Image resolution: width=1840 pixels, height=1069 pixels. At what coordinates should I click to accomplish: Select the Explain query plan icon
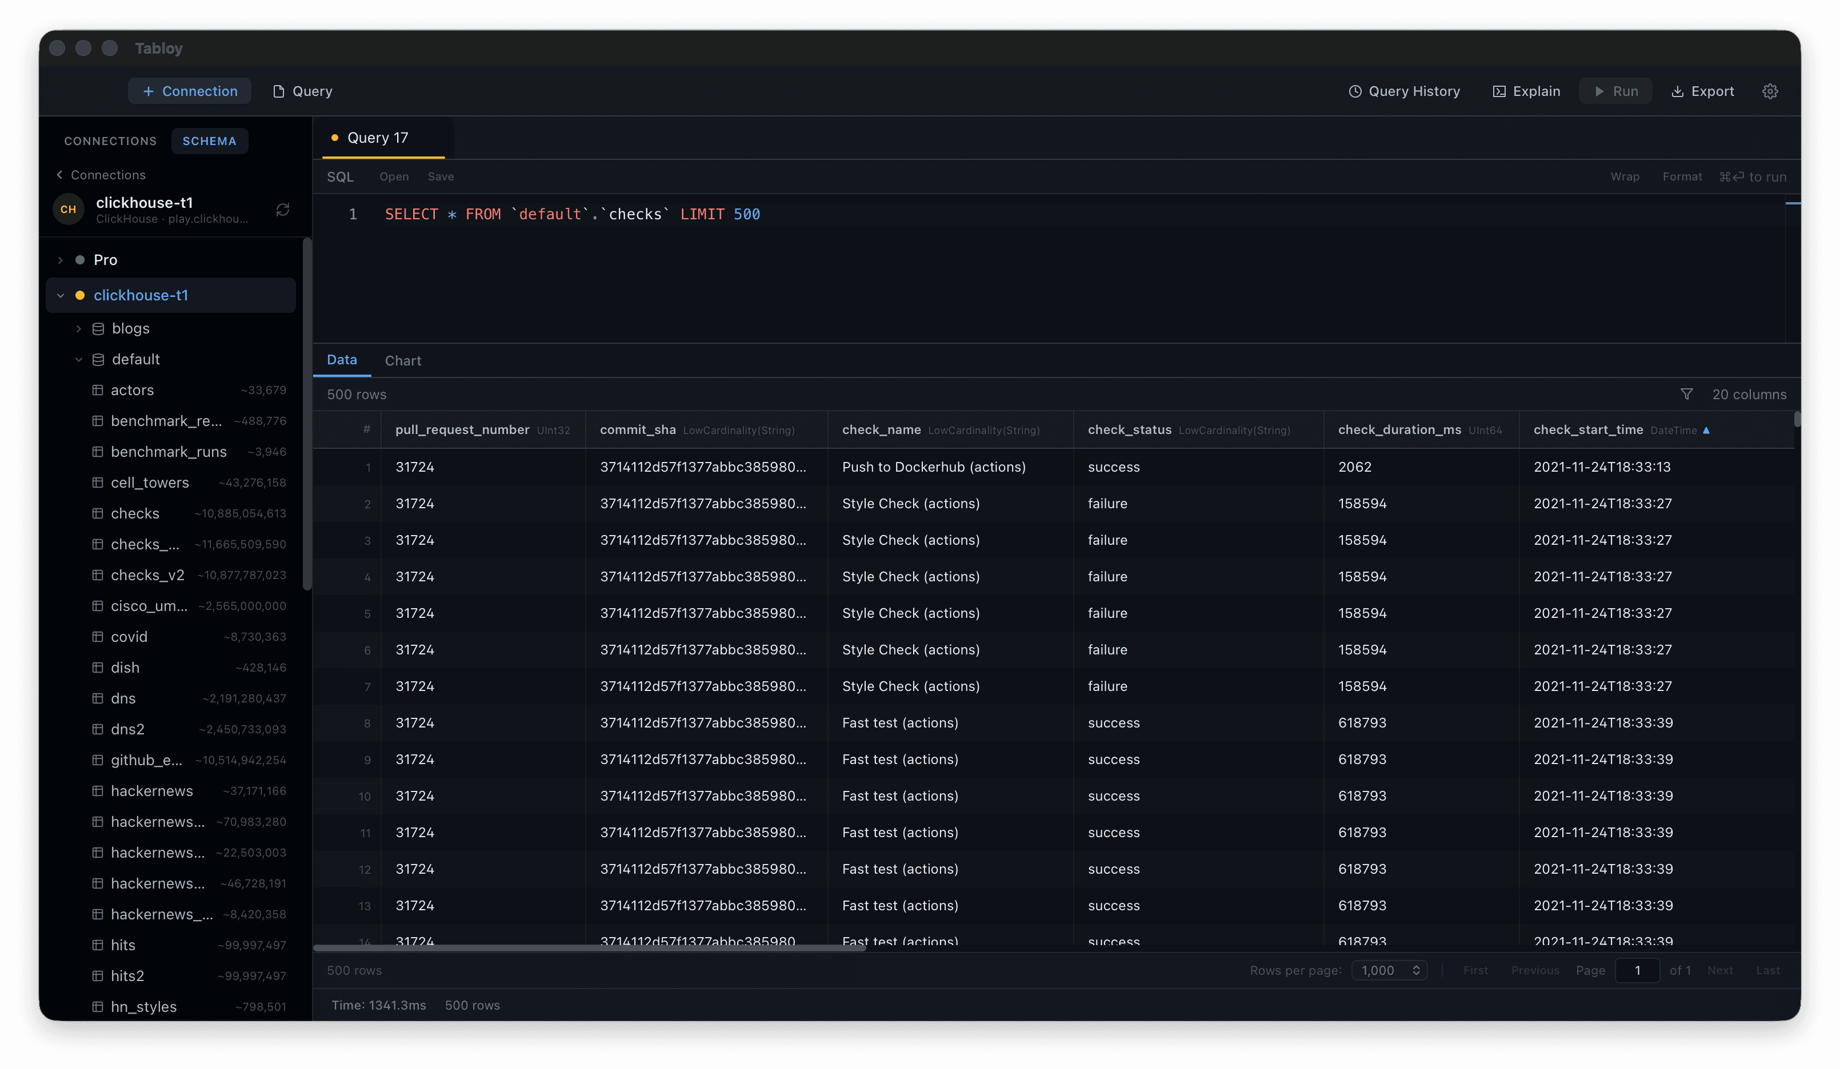click(x=1499, y=90)
